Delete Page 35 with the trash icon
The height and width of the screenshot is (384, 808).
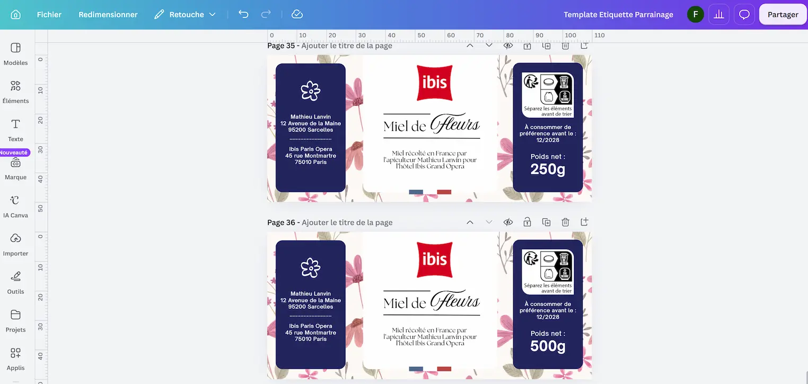pos(566,46)
